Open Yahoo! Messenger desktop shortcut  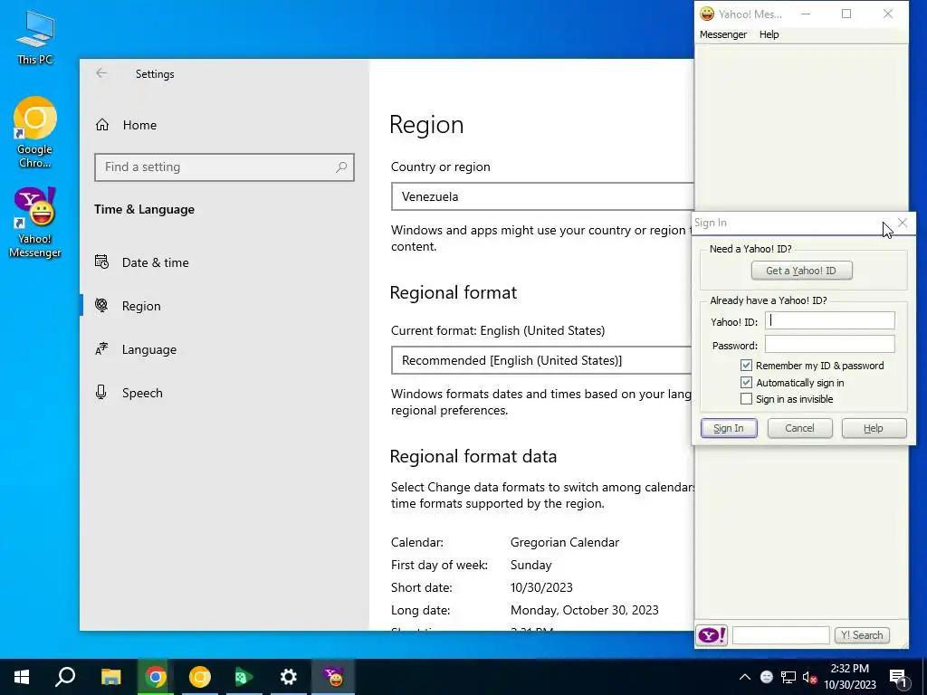click(35, 224)
